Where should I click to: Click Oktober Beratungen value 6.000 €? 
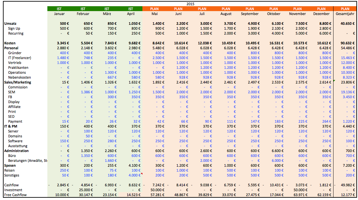click(278, 161)
